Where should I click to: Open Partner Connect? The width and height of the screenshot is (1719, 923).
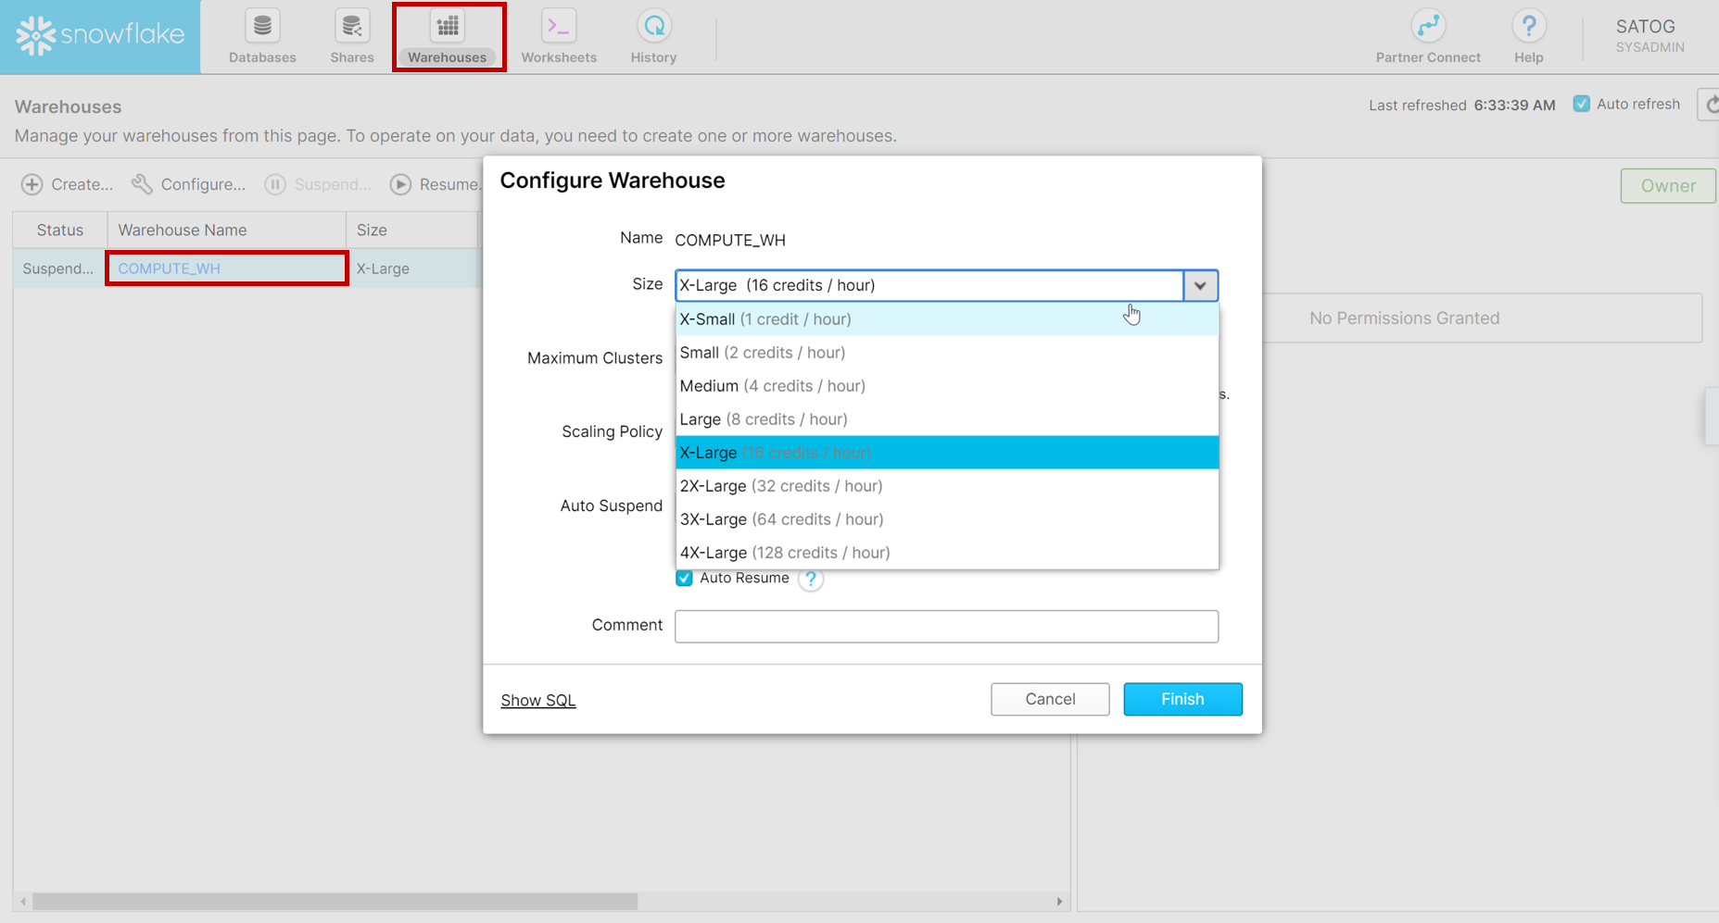(1428, 37)
